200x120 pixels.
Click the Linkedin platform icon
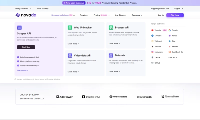pyautogui.click(x=152, y=36)
